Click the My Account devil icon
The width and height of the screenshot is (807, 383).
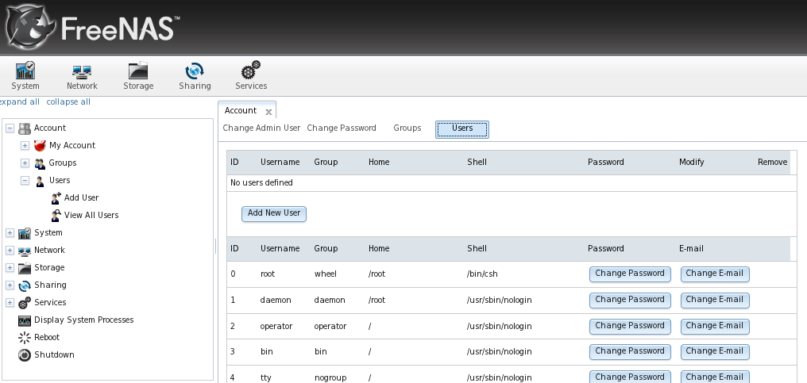(x=40, y=145)
